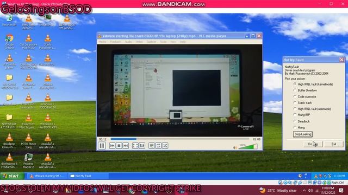Toggle loop mode in VLC
Screen dimensions: 348x195
coord(158,146)
